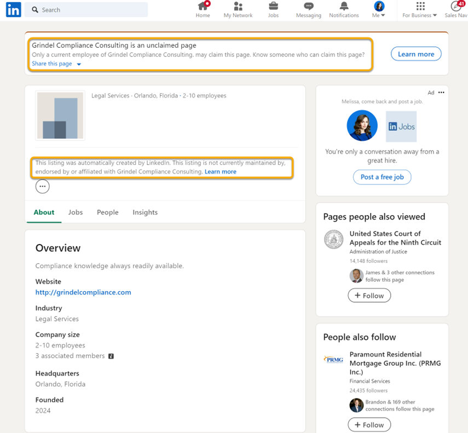Click the LinkedIn logo

pyautogui.click(x=13, y=10)
